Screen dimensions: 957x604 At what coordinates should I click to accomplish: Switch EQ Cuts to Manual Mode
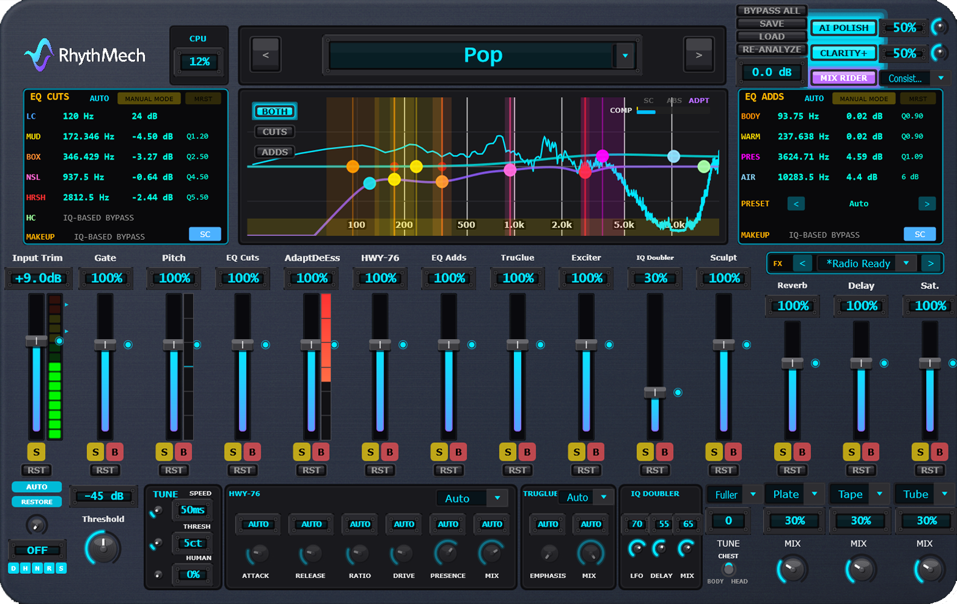pos(149,98)
